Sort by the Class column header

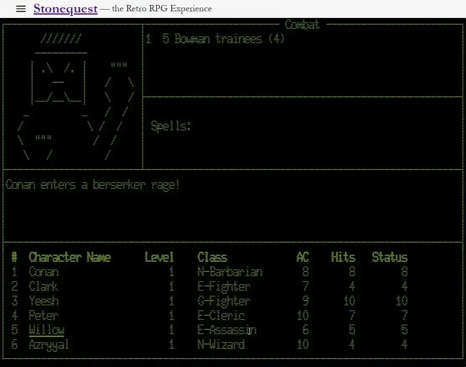coord(212,257)
